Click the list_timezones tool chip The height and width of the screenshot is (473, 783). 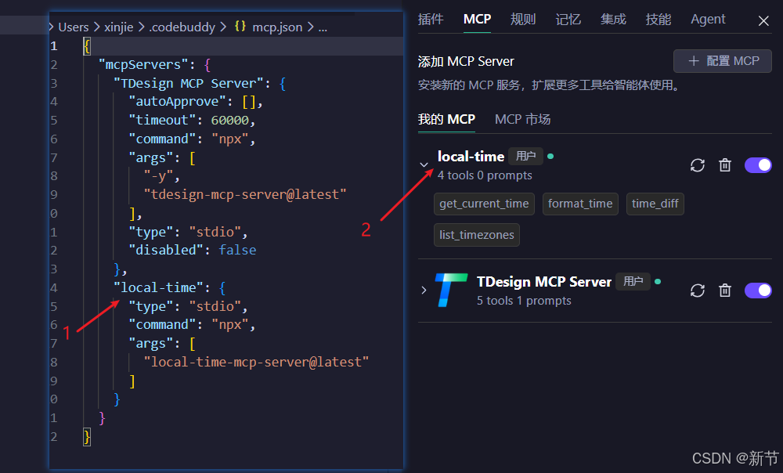click(476, 235)
